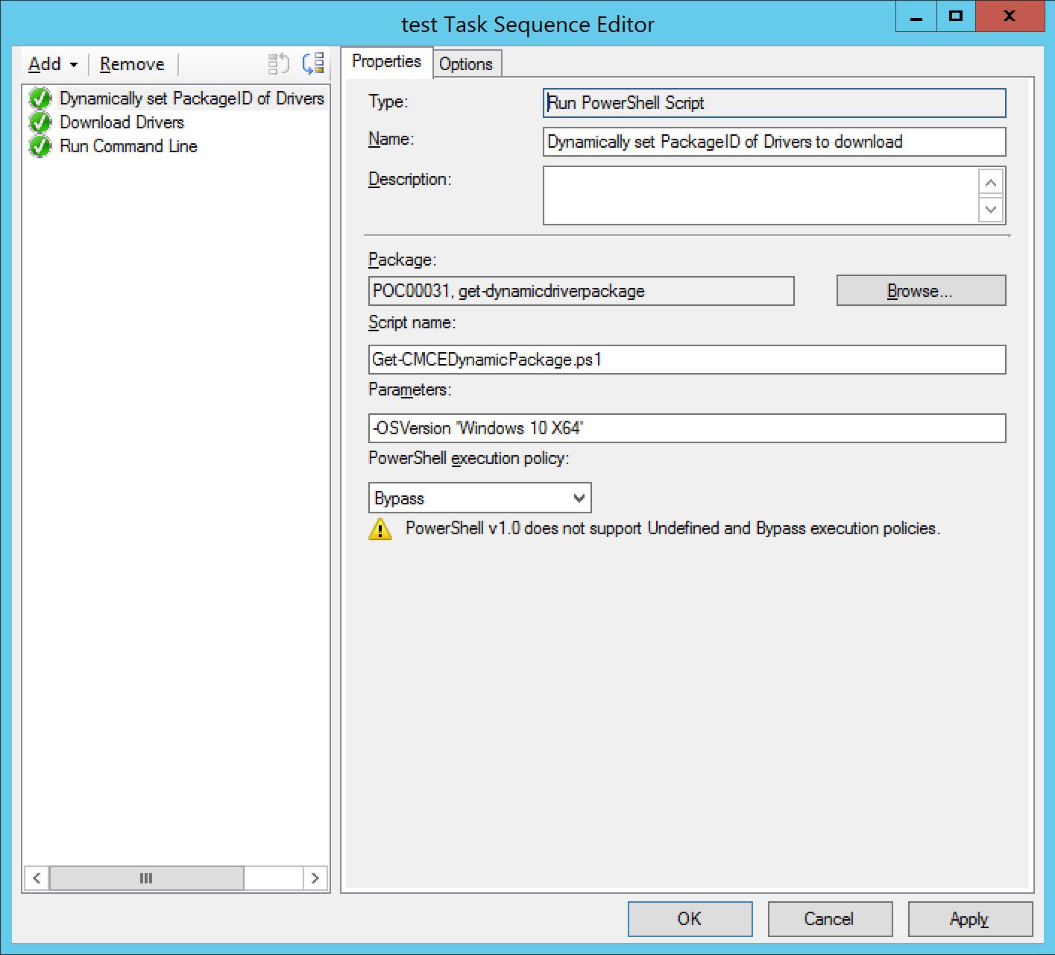Screen dimensions: 1055x955
Task: Select the Download Drivers step
Action: pos(122,122)
